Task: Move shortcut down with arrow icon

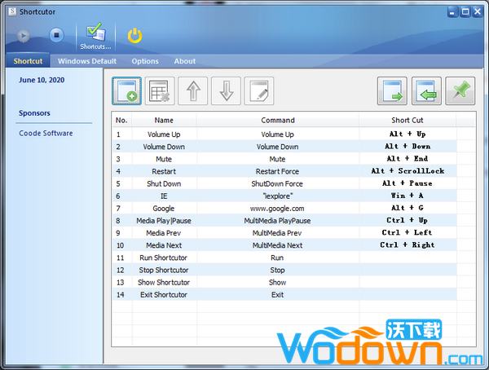Action: (226, 91)
